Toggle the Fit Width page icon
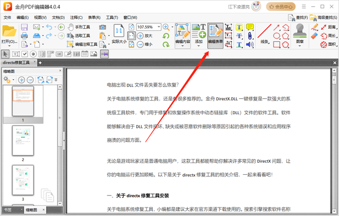 pos(132,36)
